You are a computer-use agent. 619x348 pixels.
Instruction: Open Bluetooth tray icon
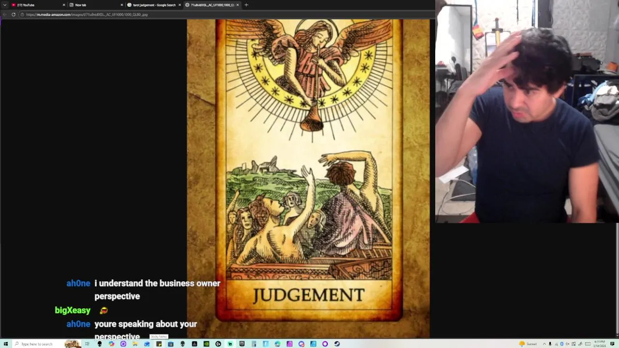click(562, 344)
